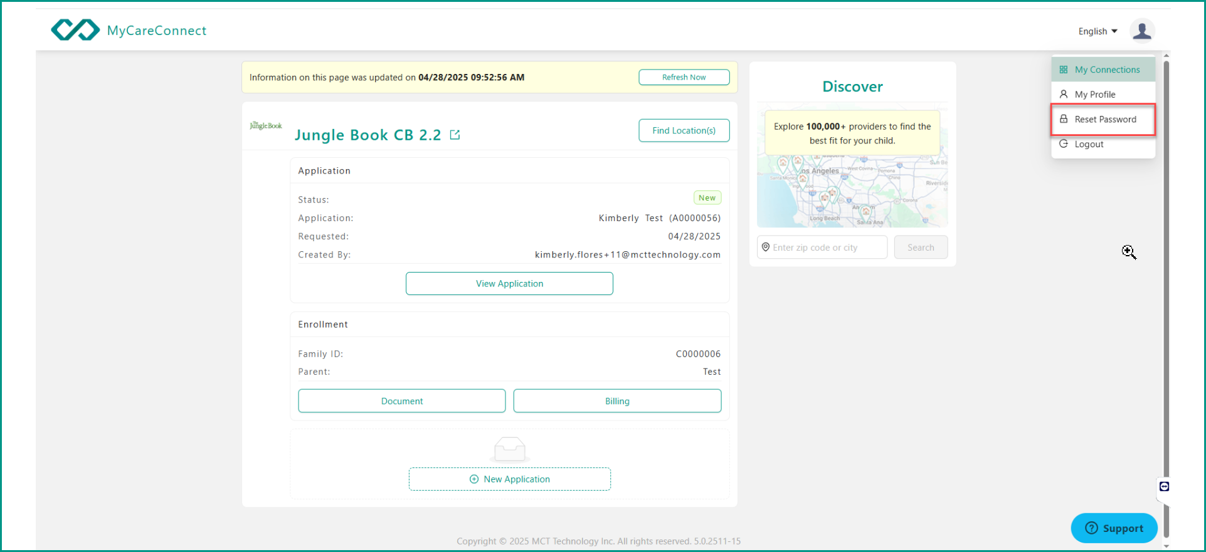Viewport: 1206px width, 552px height.
Task: Click the zip code or city field
Action: coord(822,247)
